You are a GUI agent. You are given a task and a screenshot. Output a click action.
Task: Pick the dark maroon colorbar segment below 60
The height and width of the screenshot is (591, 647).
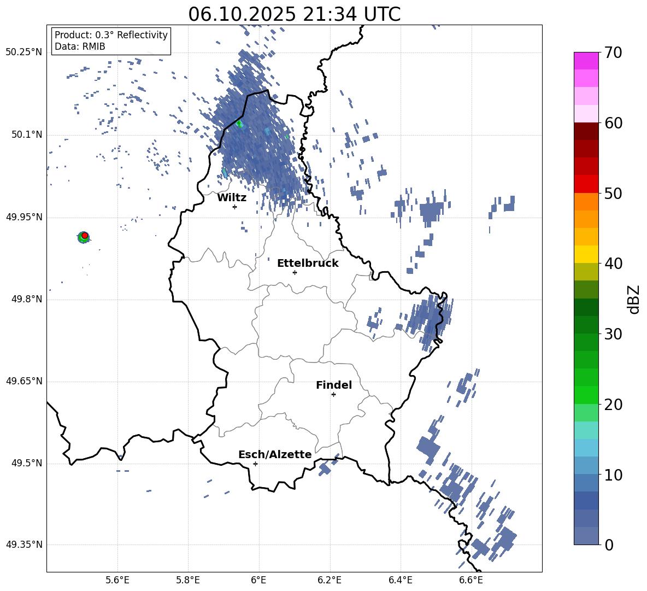(586, 131)
